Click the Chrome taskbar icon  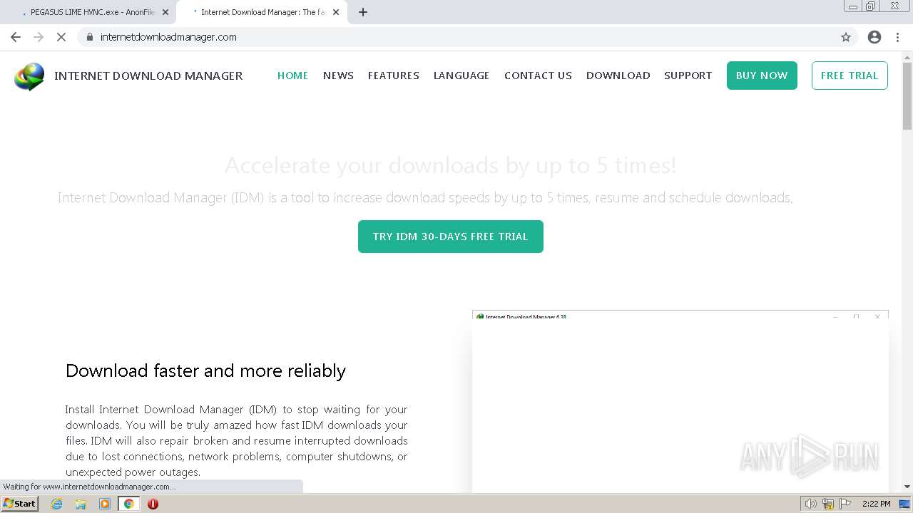(128, 504)
